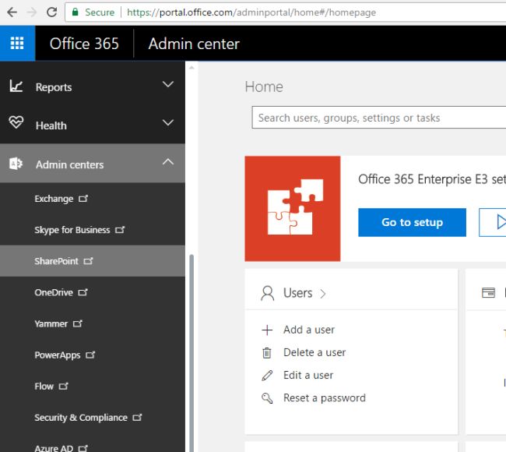Click the browser back arrow
506x452 pixels.
[x=12, y=12]
